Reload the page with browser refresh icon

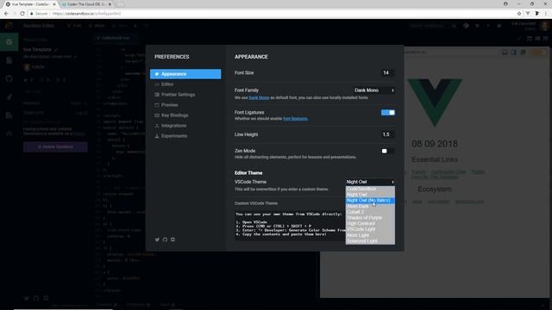(22, 14)
